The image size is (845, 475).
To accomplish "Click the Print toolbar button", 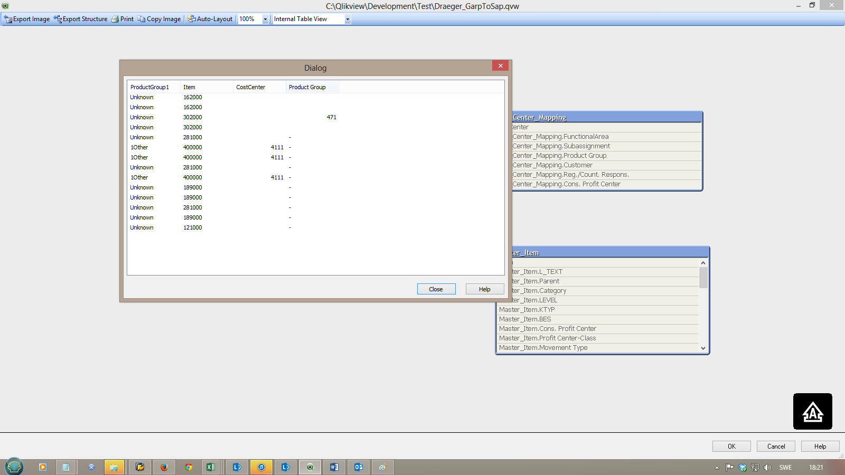I will (123, 19).
